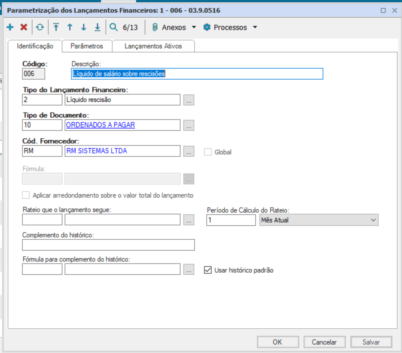Jump to last record arrow
The width and height of the screenshot is (402, 353).
click(98, 27)
